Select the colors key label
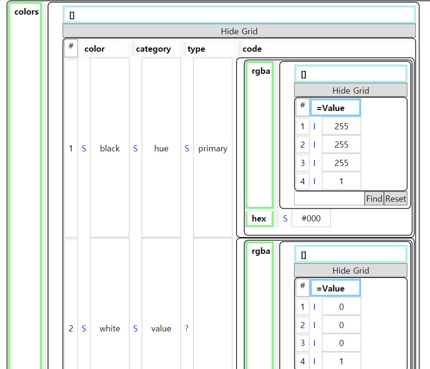 tap(26, 12)
